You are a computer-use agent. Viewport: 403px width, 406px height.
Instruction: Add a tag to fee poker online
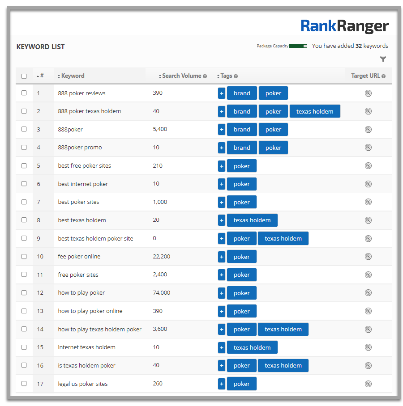point(222,257)
